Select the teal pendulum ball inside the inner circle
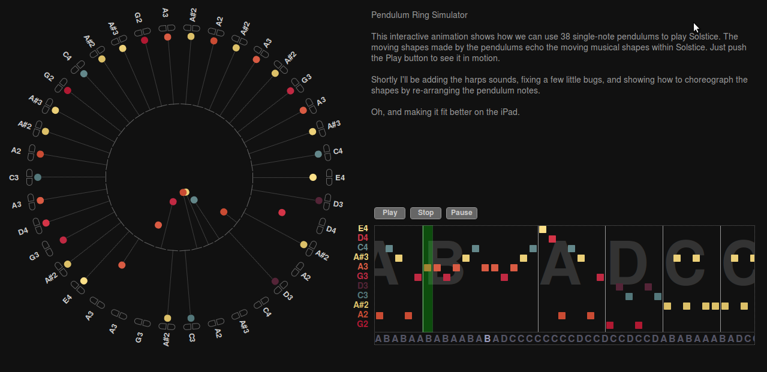Screen dimensions: 767x372 (x=194, y=200)
